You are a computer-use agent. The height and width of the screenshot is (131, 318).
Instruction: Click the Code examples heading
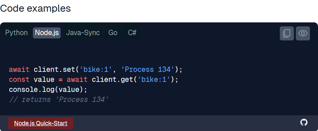36,8
